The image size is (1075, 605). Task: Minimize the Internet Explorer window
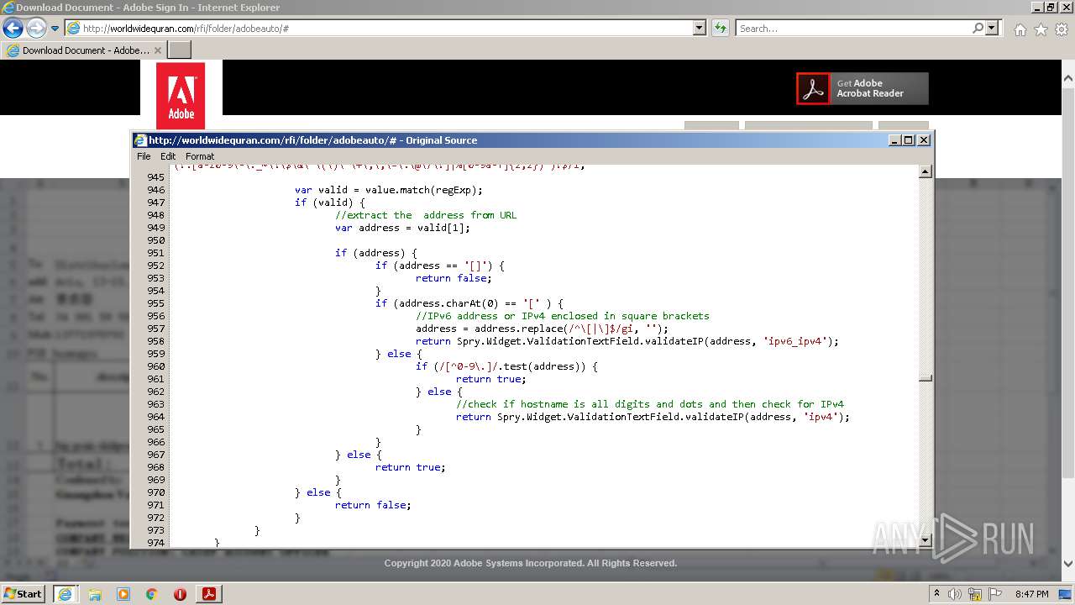[1037, 7]
